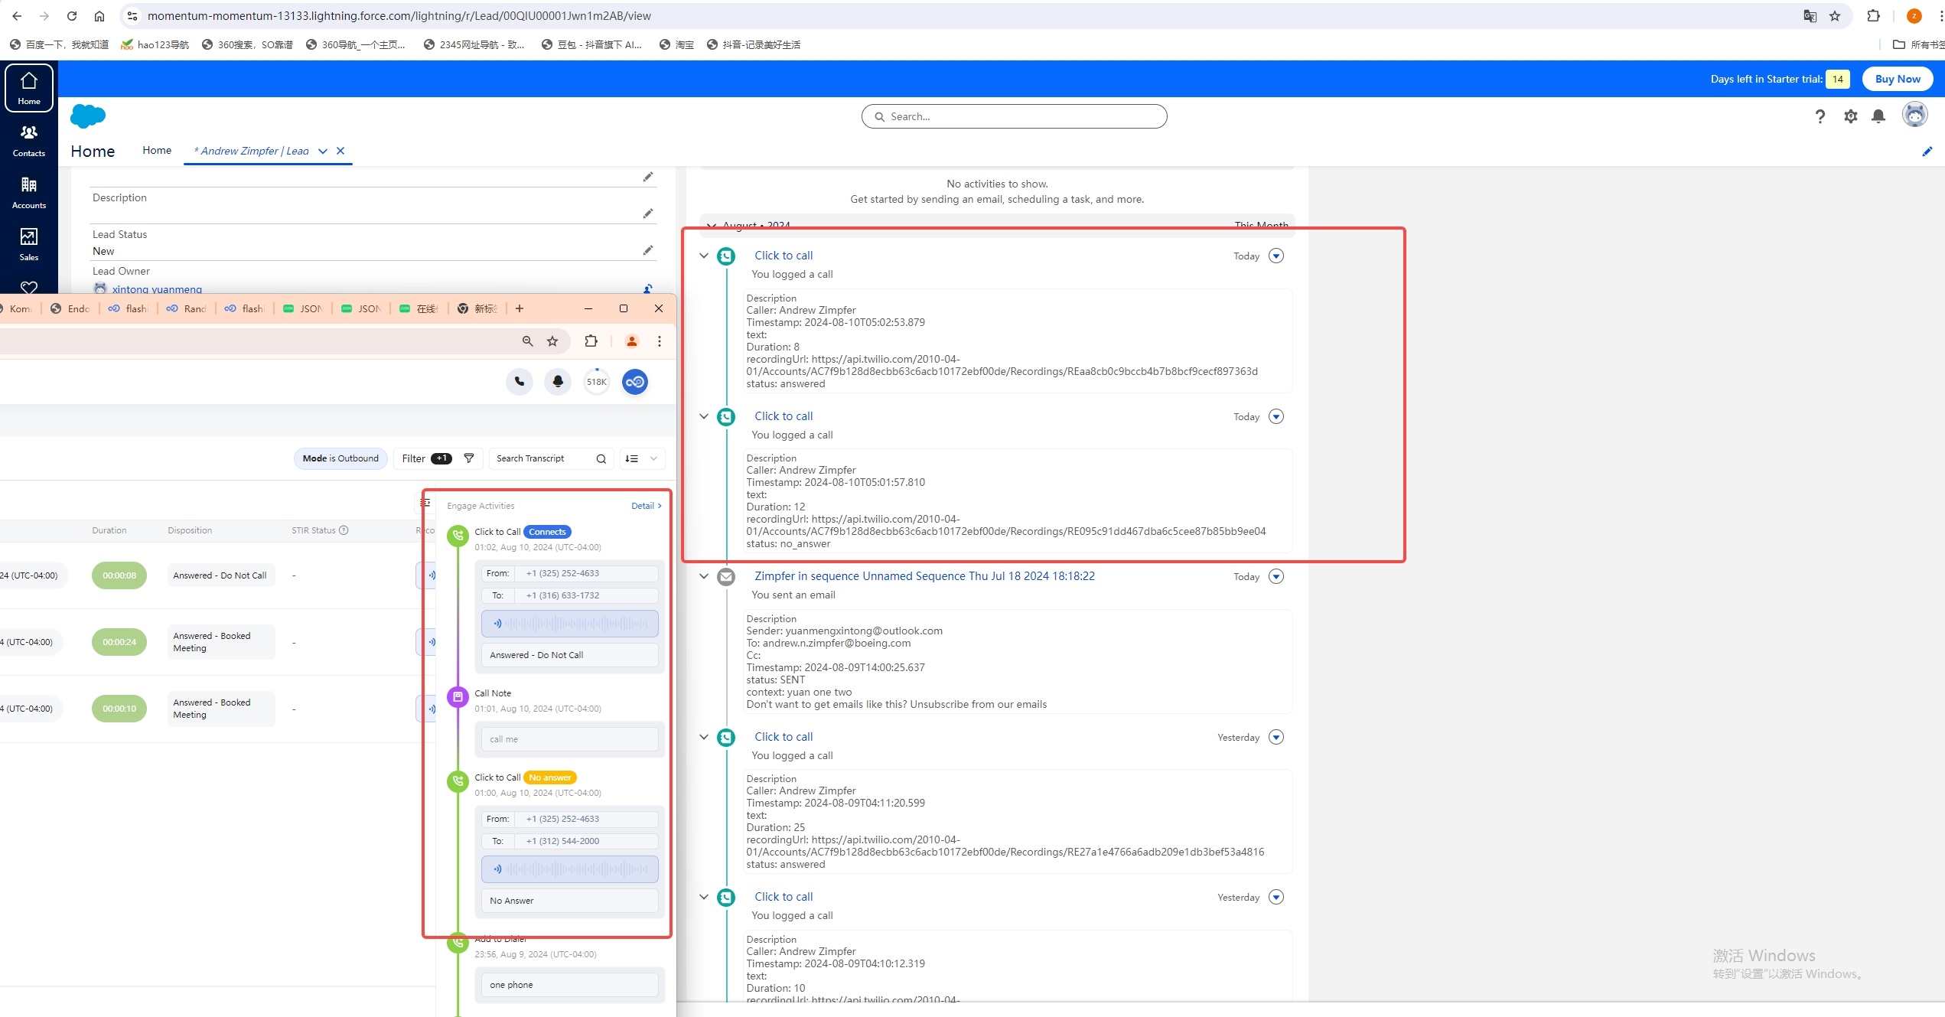Open the translate icon in the address bar
This screenshot has width=1945, height=1017.
coord(1810,16)
